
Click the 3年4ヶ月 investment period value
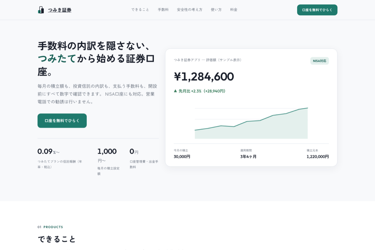(248, 157)
